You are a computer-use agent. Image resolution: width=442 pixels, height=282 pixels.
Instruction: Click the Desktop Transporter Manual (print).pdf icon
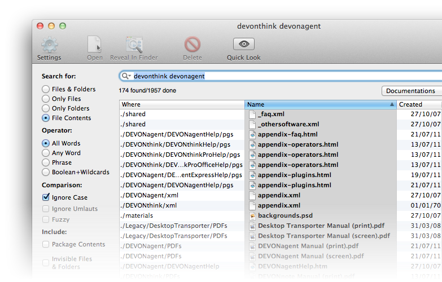(252, 226)
